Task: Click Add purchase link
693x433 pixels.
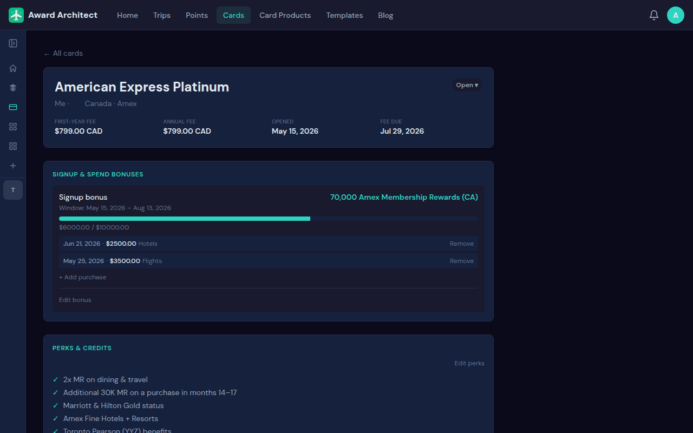Action: click(x=83, y=277)
